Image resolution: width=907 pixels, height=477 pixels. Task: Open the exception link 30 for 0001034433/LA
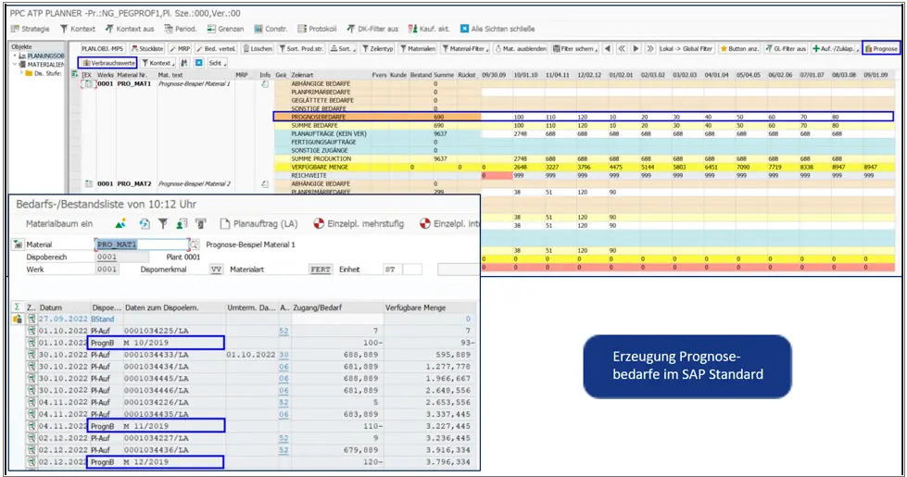(283, 355)
